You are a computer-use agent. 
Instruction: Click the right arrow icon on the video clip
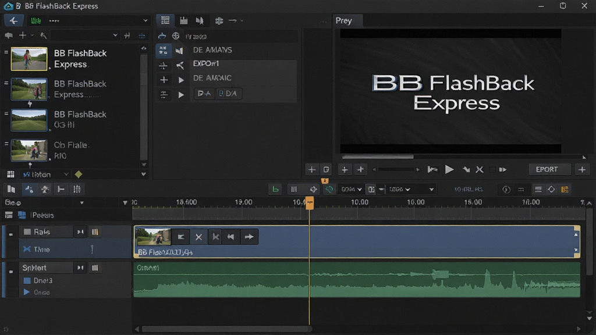click(x=249, y=237)
